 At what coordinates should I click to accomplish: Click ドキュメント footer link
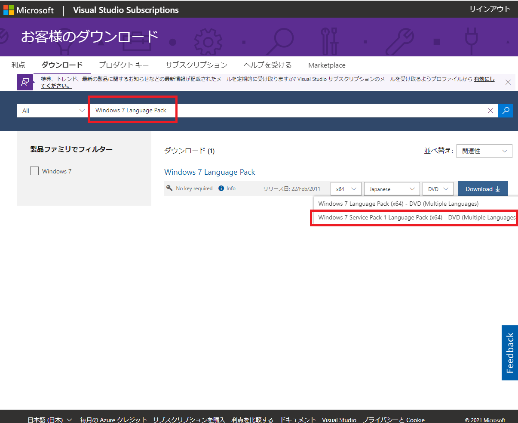(x=298, y=420)
